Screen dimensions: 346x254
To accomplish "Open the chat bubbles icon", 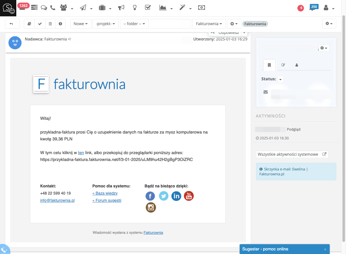I will (x=44, y=8).
